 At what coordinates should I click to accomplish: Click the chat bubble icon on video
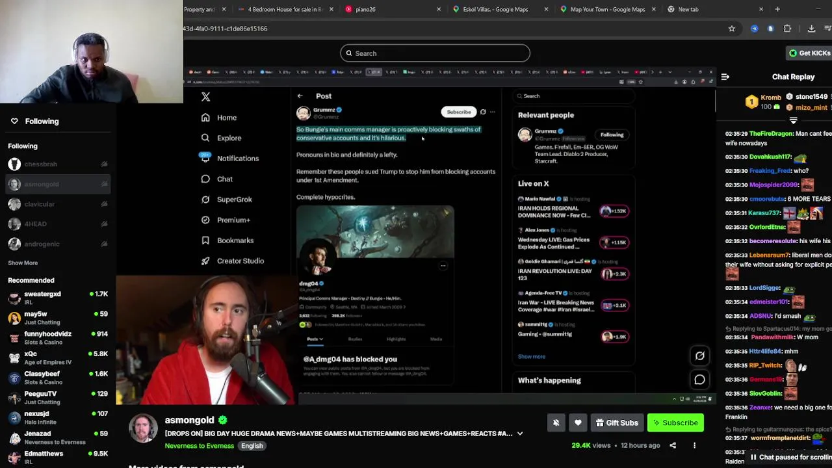point(699,380)
